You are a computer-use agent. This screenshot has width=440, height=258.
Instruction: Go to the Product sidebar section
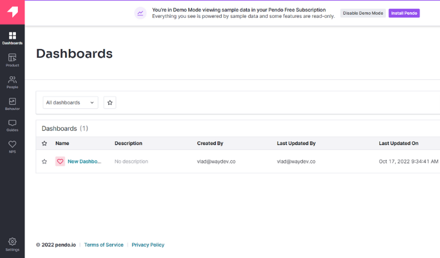coord(12,60)
